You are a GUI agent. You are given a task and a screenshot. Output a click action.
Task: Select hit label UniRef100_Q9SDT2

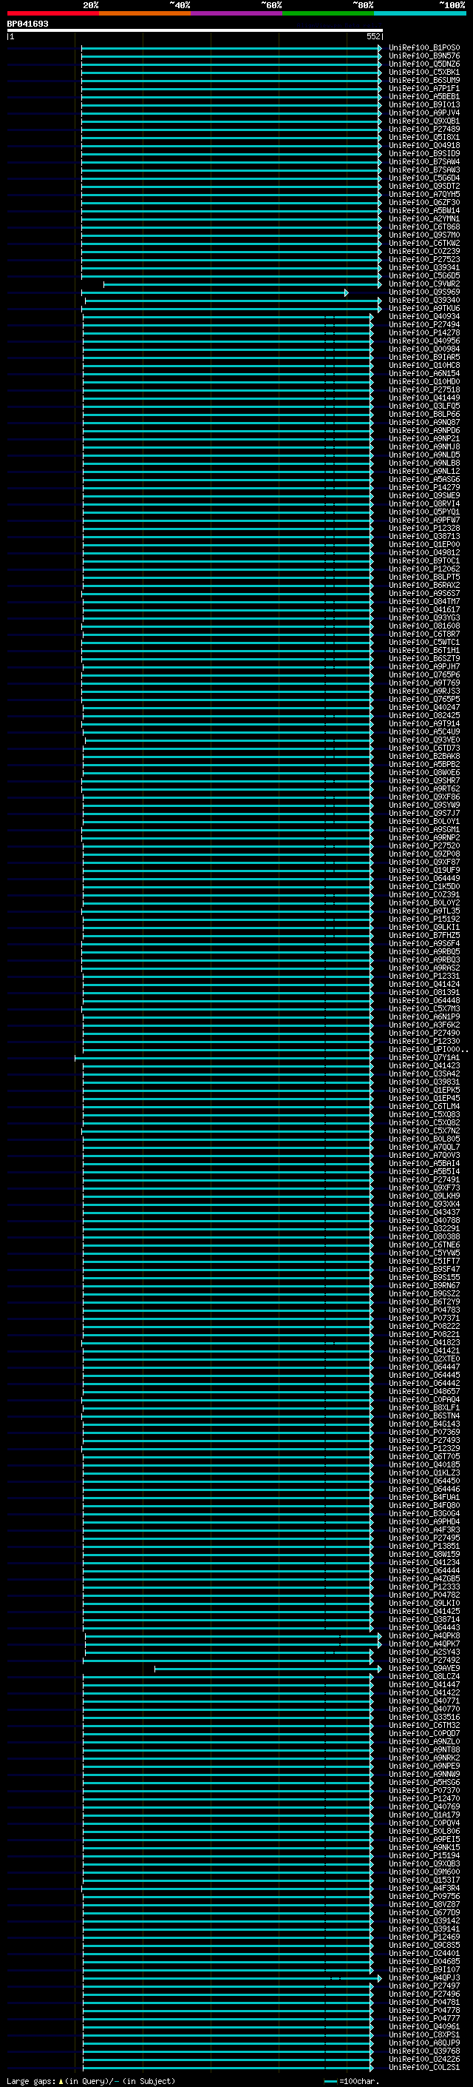424,187
